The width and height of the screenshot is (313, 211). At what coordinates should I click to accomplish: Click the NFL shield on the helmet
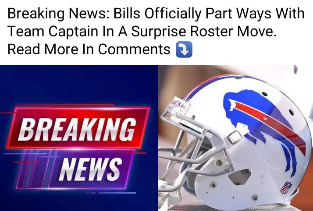(x=286, y=188)
